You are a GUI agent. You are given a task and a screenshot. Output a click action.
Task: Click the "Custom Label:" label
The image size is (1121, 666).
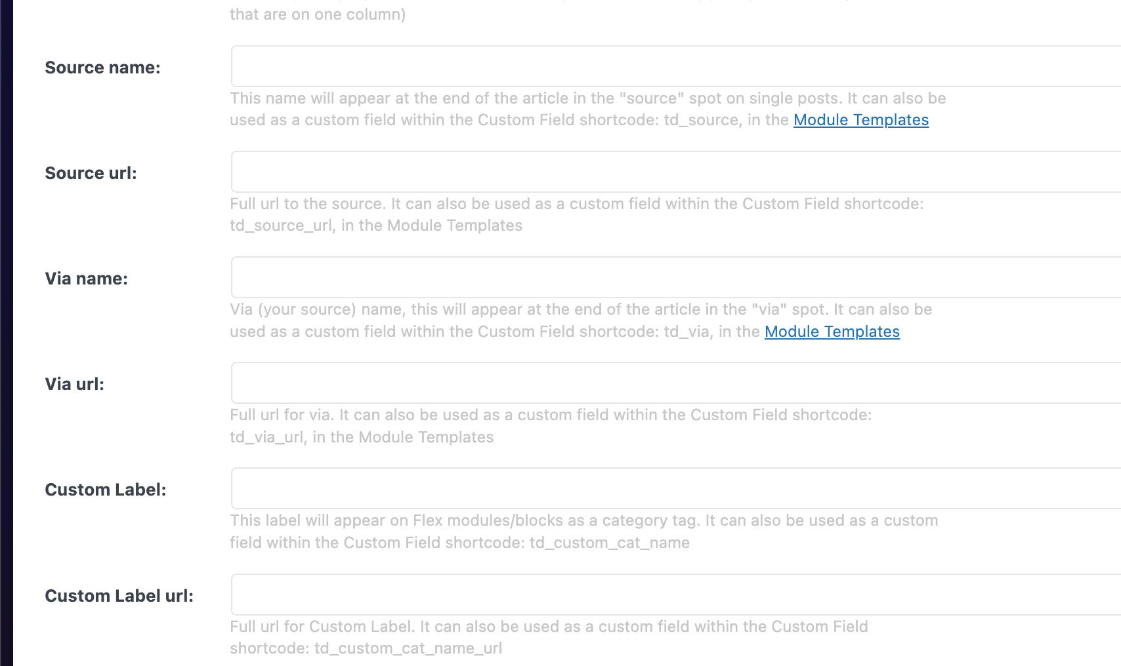[105, 490]
